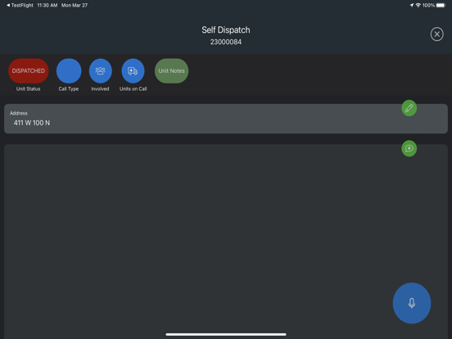Screen dimensions: 452x339
Task: Tap the Self Dispatch title
Action: coord(226,30)
